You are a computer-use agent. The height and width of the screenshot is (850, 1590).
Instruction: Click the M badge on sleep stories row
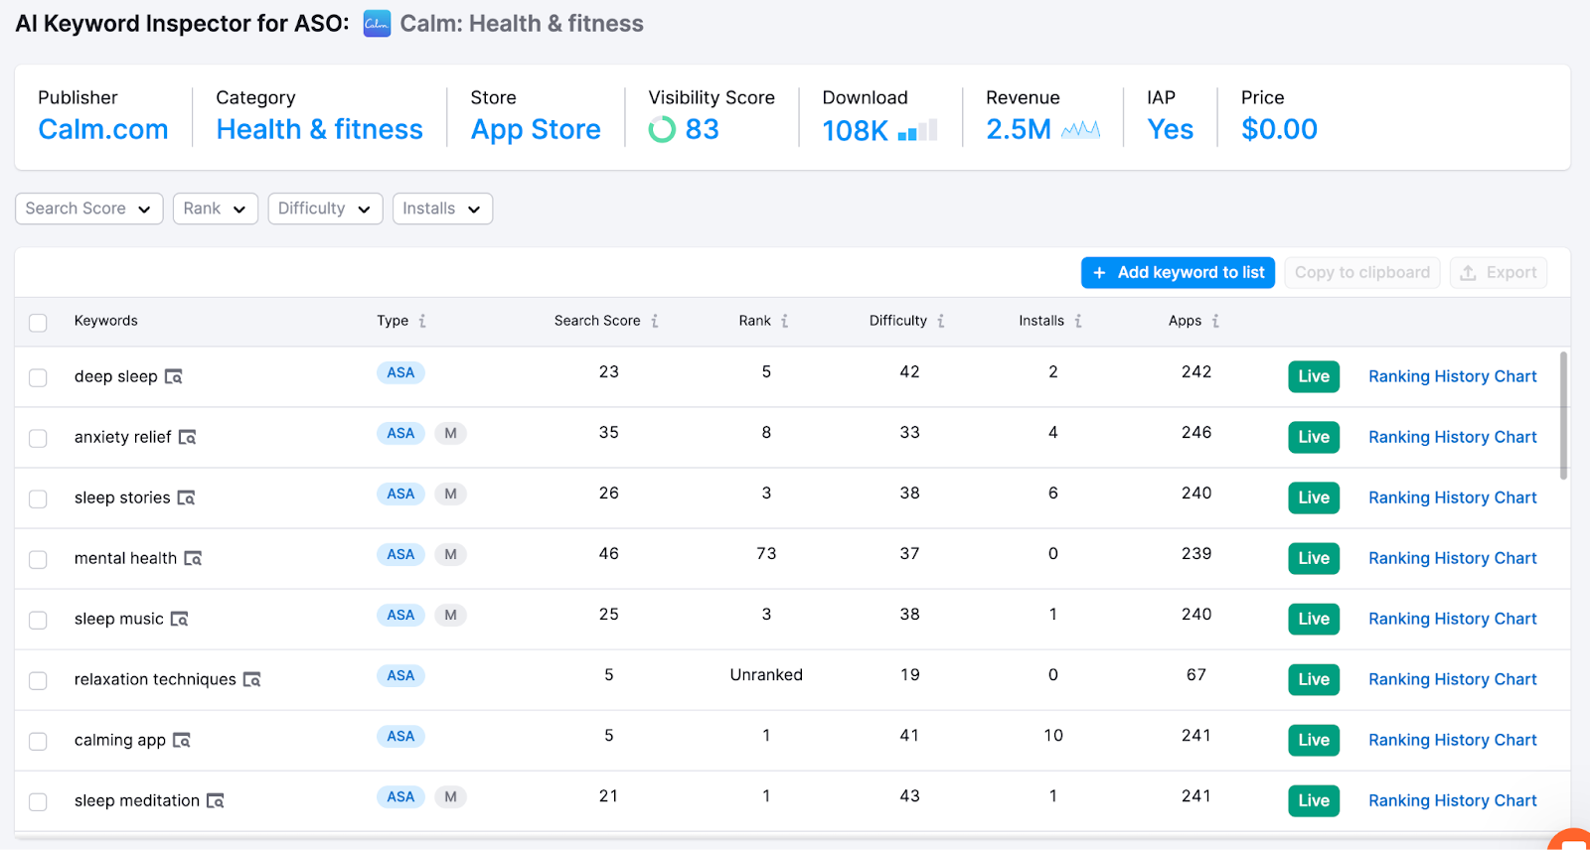[x=451, y=494]
